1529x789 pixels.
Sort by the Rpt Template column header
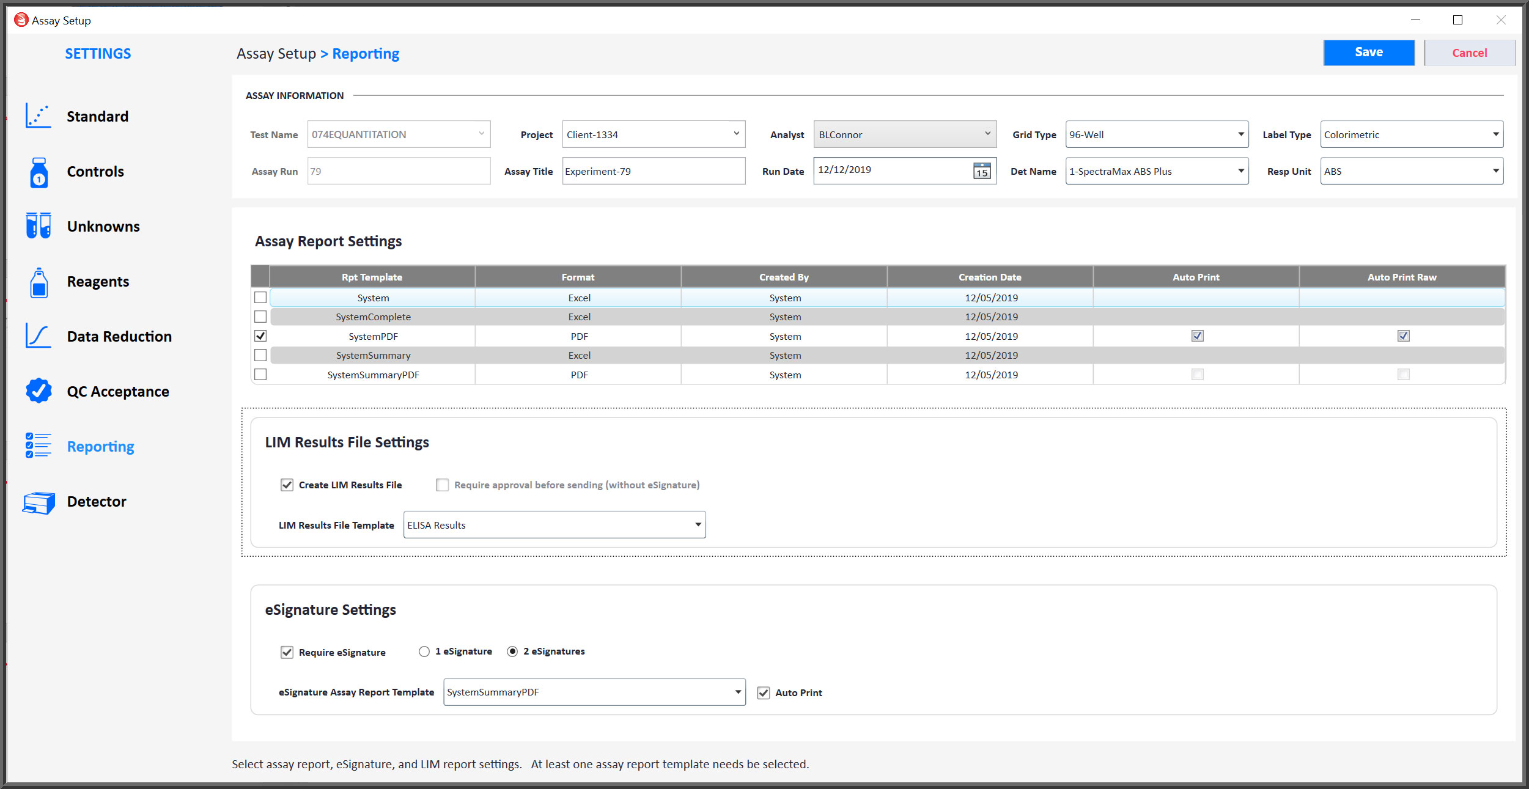372,277
